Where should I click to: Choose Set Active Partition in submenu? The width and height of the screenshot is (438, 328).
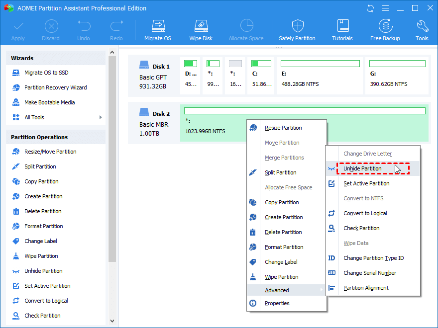coord(366,183)
